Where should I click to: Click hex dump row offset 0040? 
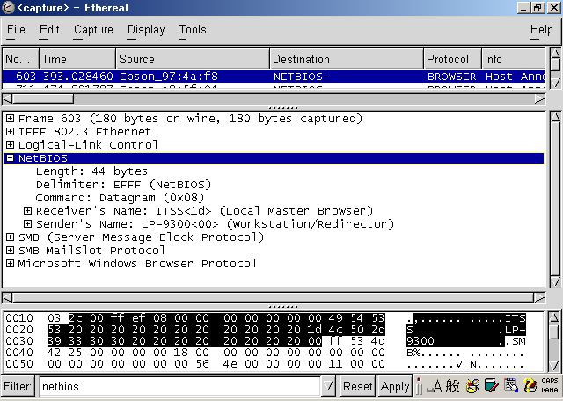point(19,353)
